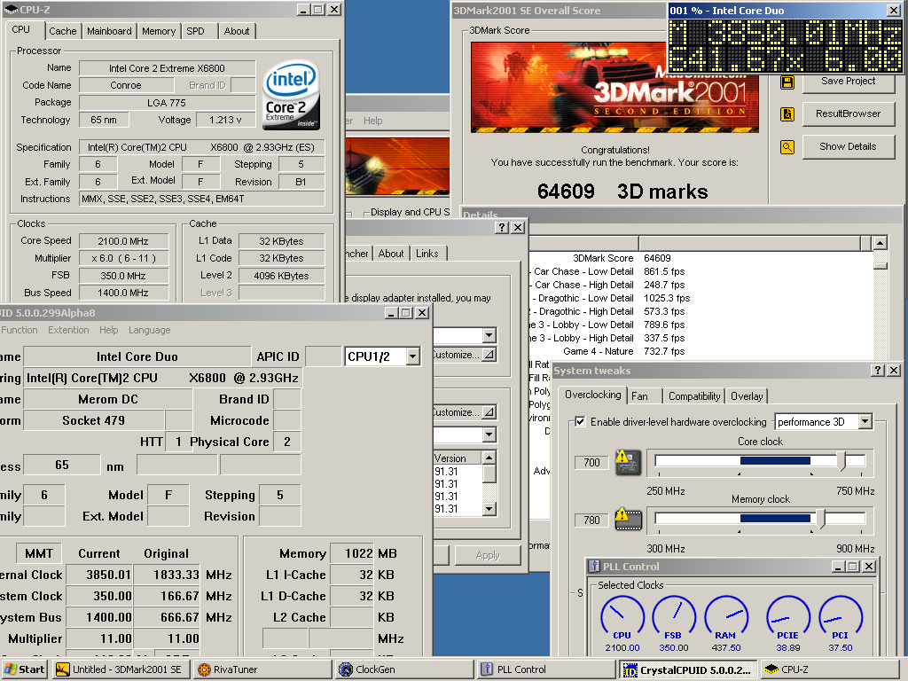The image size is (908, 681).
Task: Select the PCIE dial in PLL Control
Action: (x=787, y=618)
